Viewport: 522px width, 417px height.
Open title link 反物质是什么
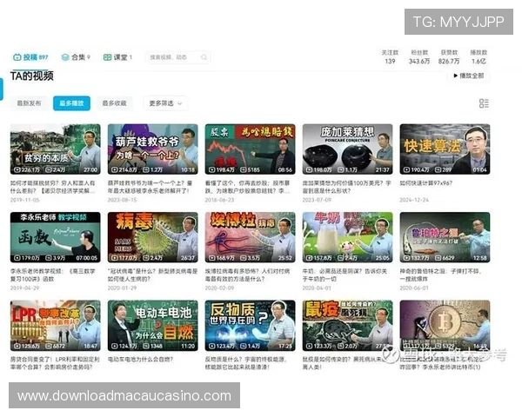click(246, 363)
